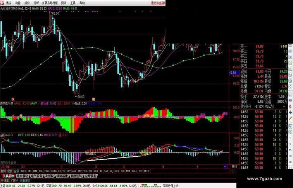
Task: Open the 分析 menu
Action: click(x=36, y=3)
